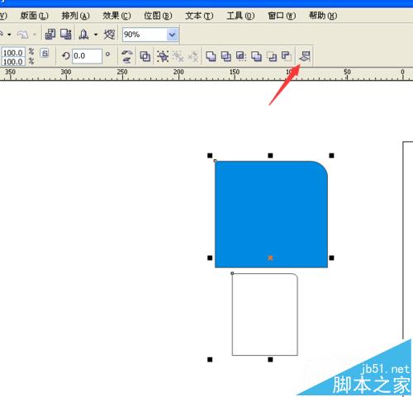
Task: Click the Export icon
Action: [66, 35]
